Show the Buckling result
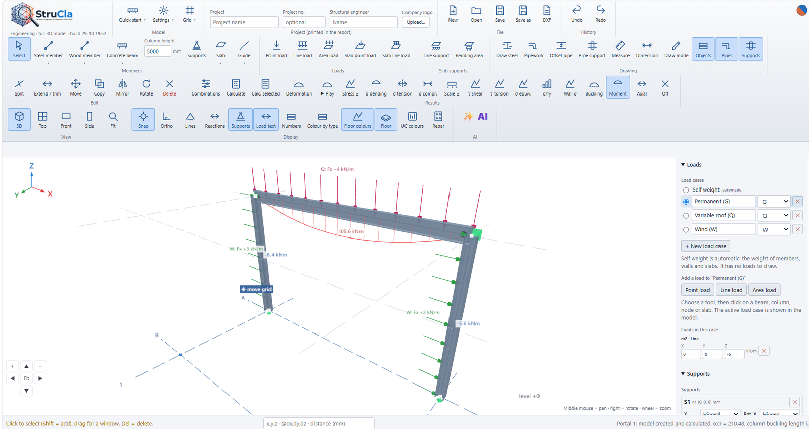The height and width of the screenshot is (429, 809). [x=594, y=87]
